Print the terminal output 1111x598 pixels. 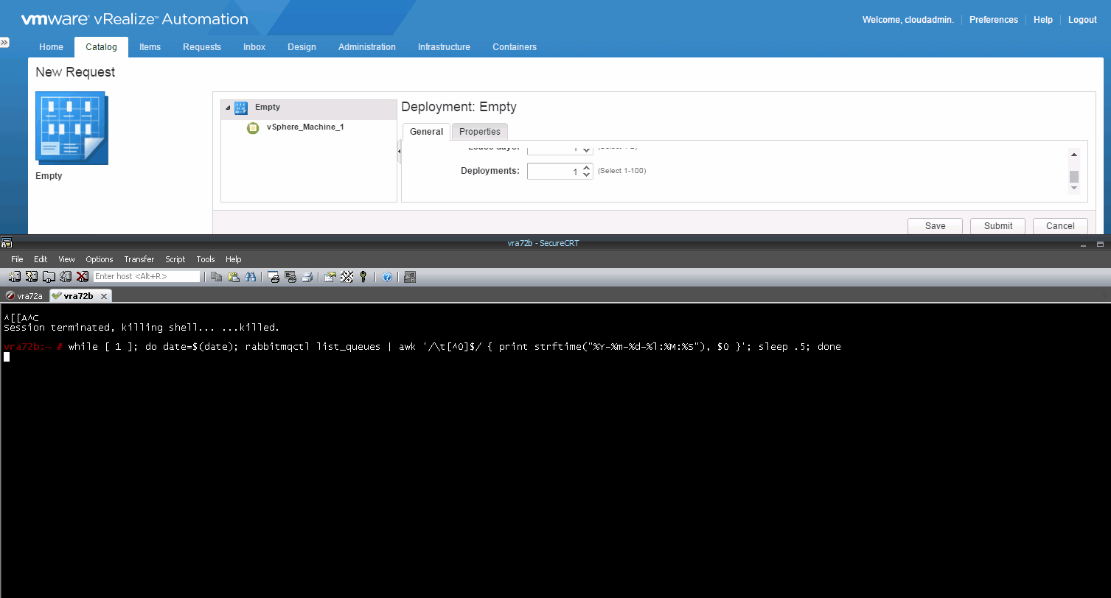(307, 276)
